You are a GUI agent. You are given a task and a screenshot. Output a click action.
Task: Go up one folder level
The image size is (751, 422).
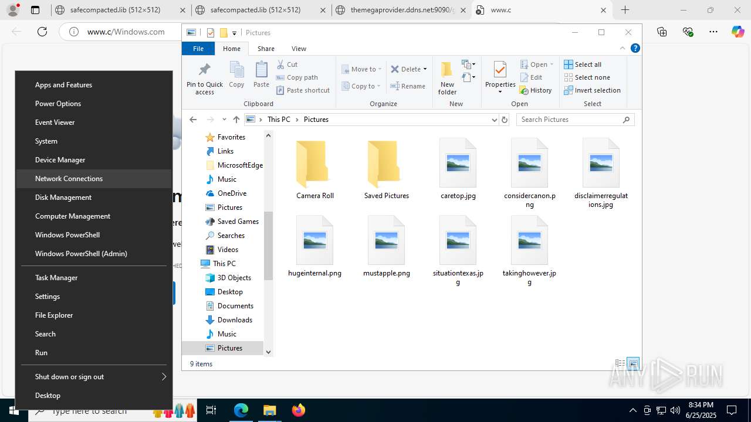coord(236,120)
